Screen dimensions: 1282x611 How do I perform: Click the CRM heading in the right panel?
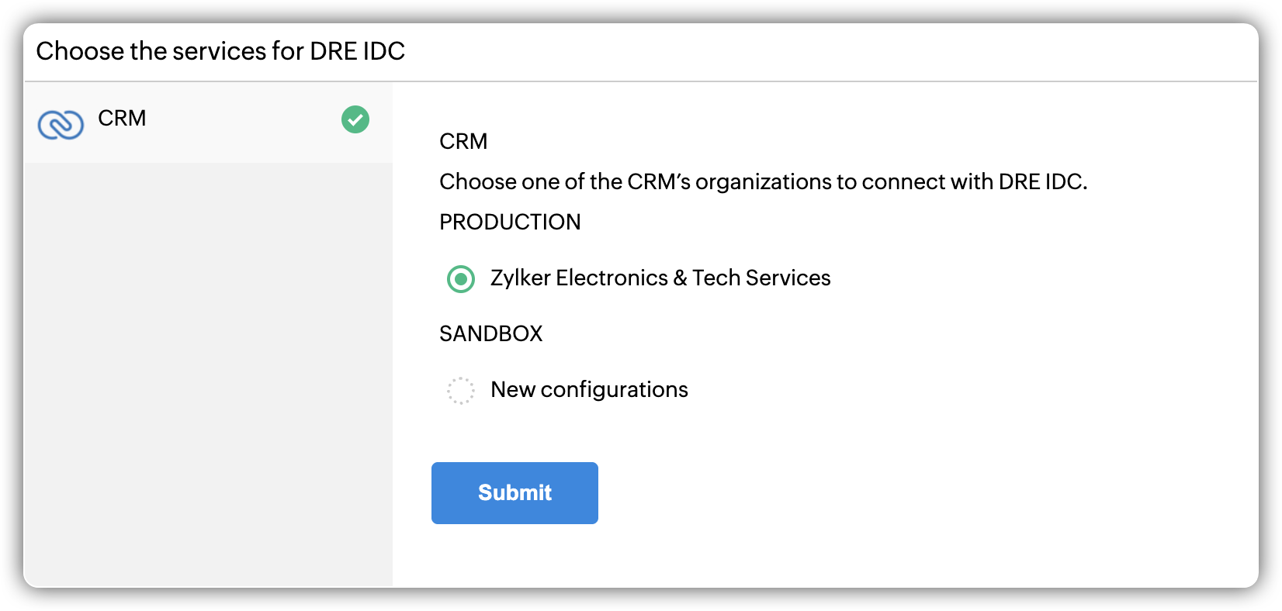click(x=463, y=142)
